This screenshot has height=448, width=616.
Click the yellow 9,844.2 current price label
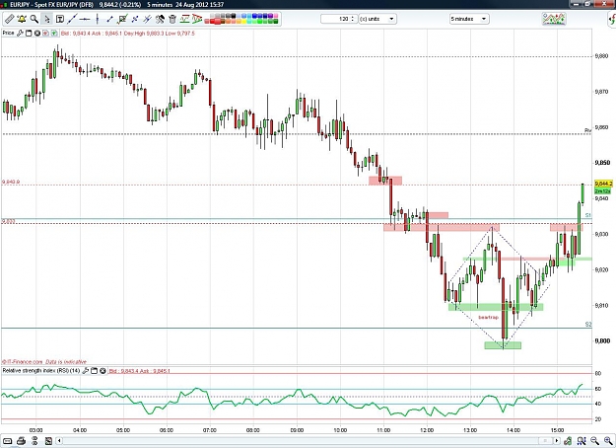click(x=603, y=184)
